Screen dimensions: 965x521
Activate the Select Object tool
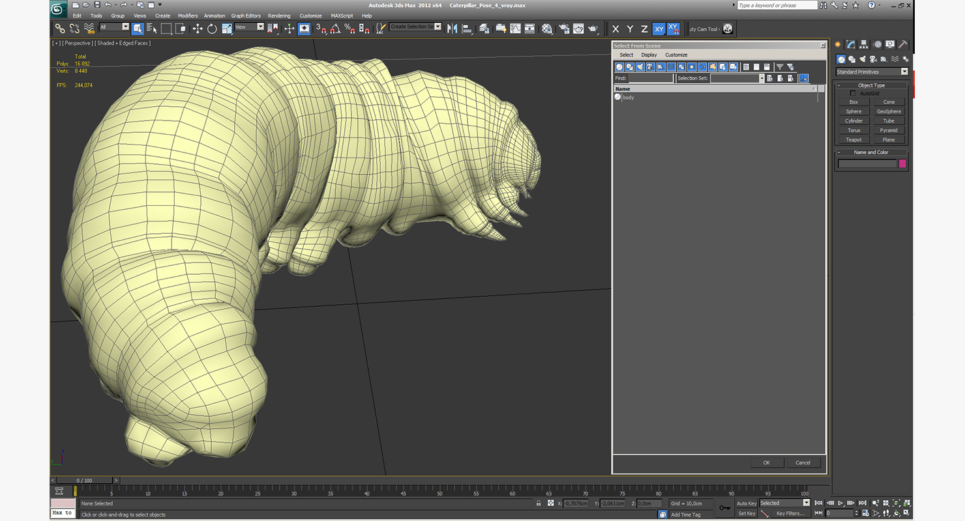click(138, 29)
